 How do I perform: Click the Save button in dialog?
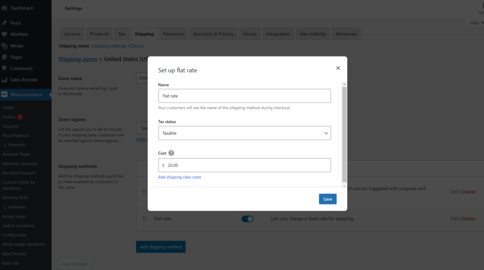[x=328, y=199]
